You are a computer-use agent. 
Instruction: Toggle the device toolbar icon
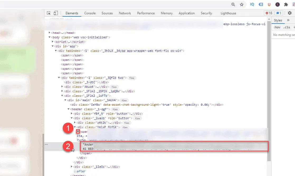coord(56,13)
